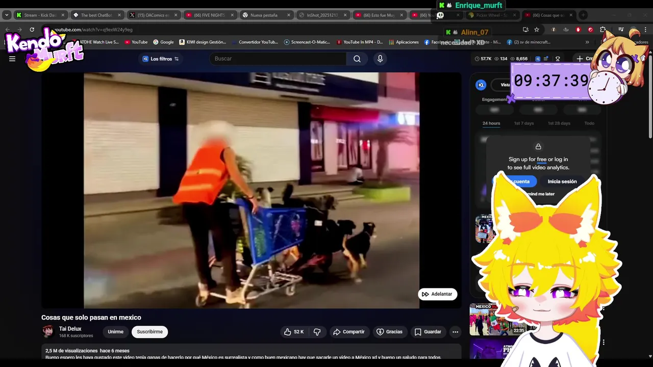The height and width of the screenshot is (367, 653).
Task: Open the YouTube hamburger guide menu
Action: pos(12,59)
